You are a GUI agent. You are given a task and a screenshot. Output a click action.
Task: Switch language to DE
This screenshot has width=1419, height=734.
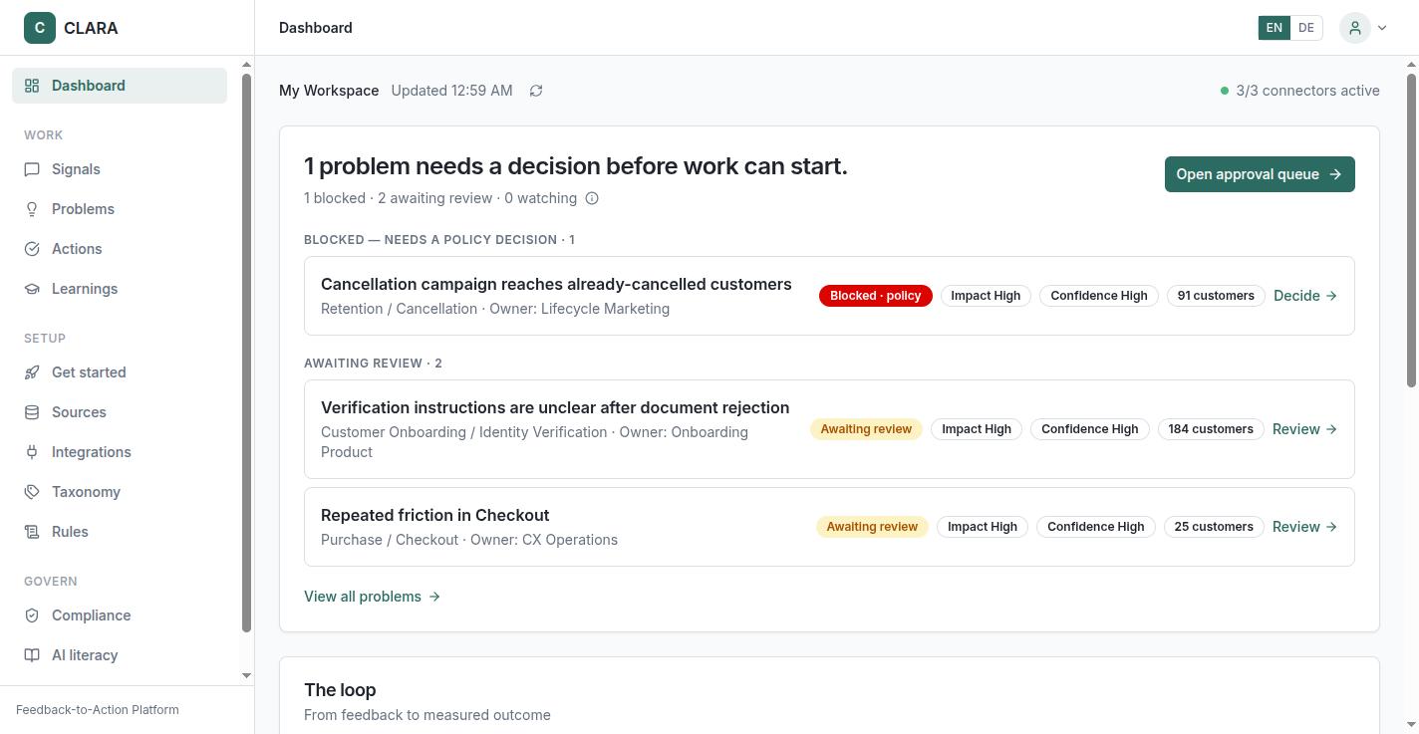point(1305,28)
